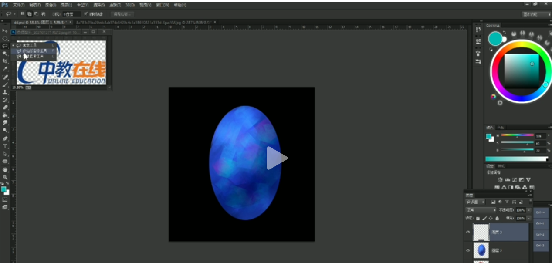This screenshot has height=263, width=552.
Task: Open the 编辑 (Edit) menu
Action: pos(34,5)
